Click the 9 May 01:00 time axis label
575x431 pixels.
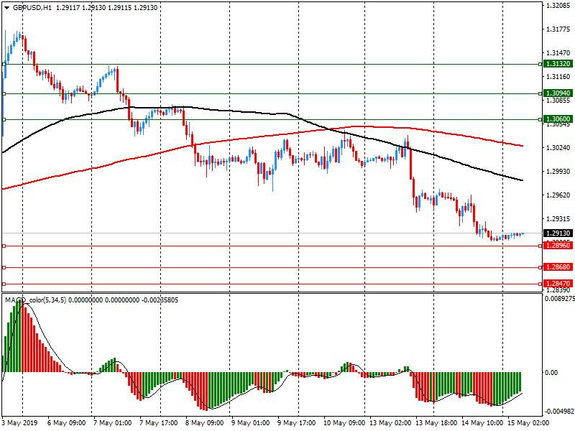click(x=250, y=423)
